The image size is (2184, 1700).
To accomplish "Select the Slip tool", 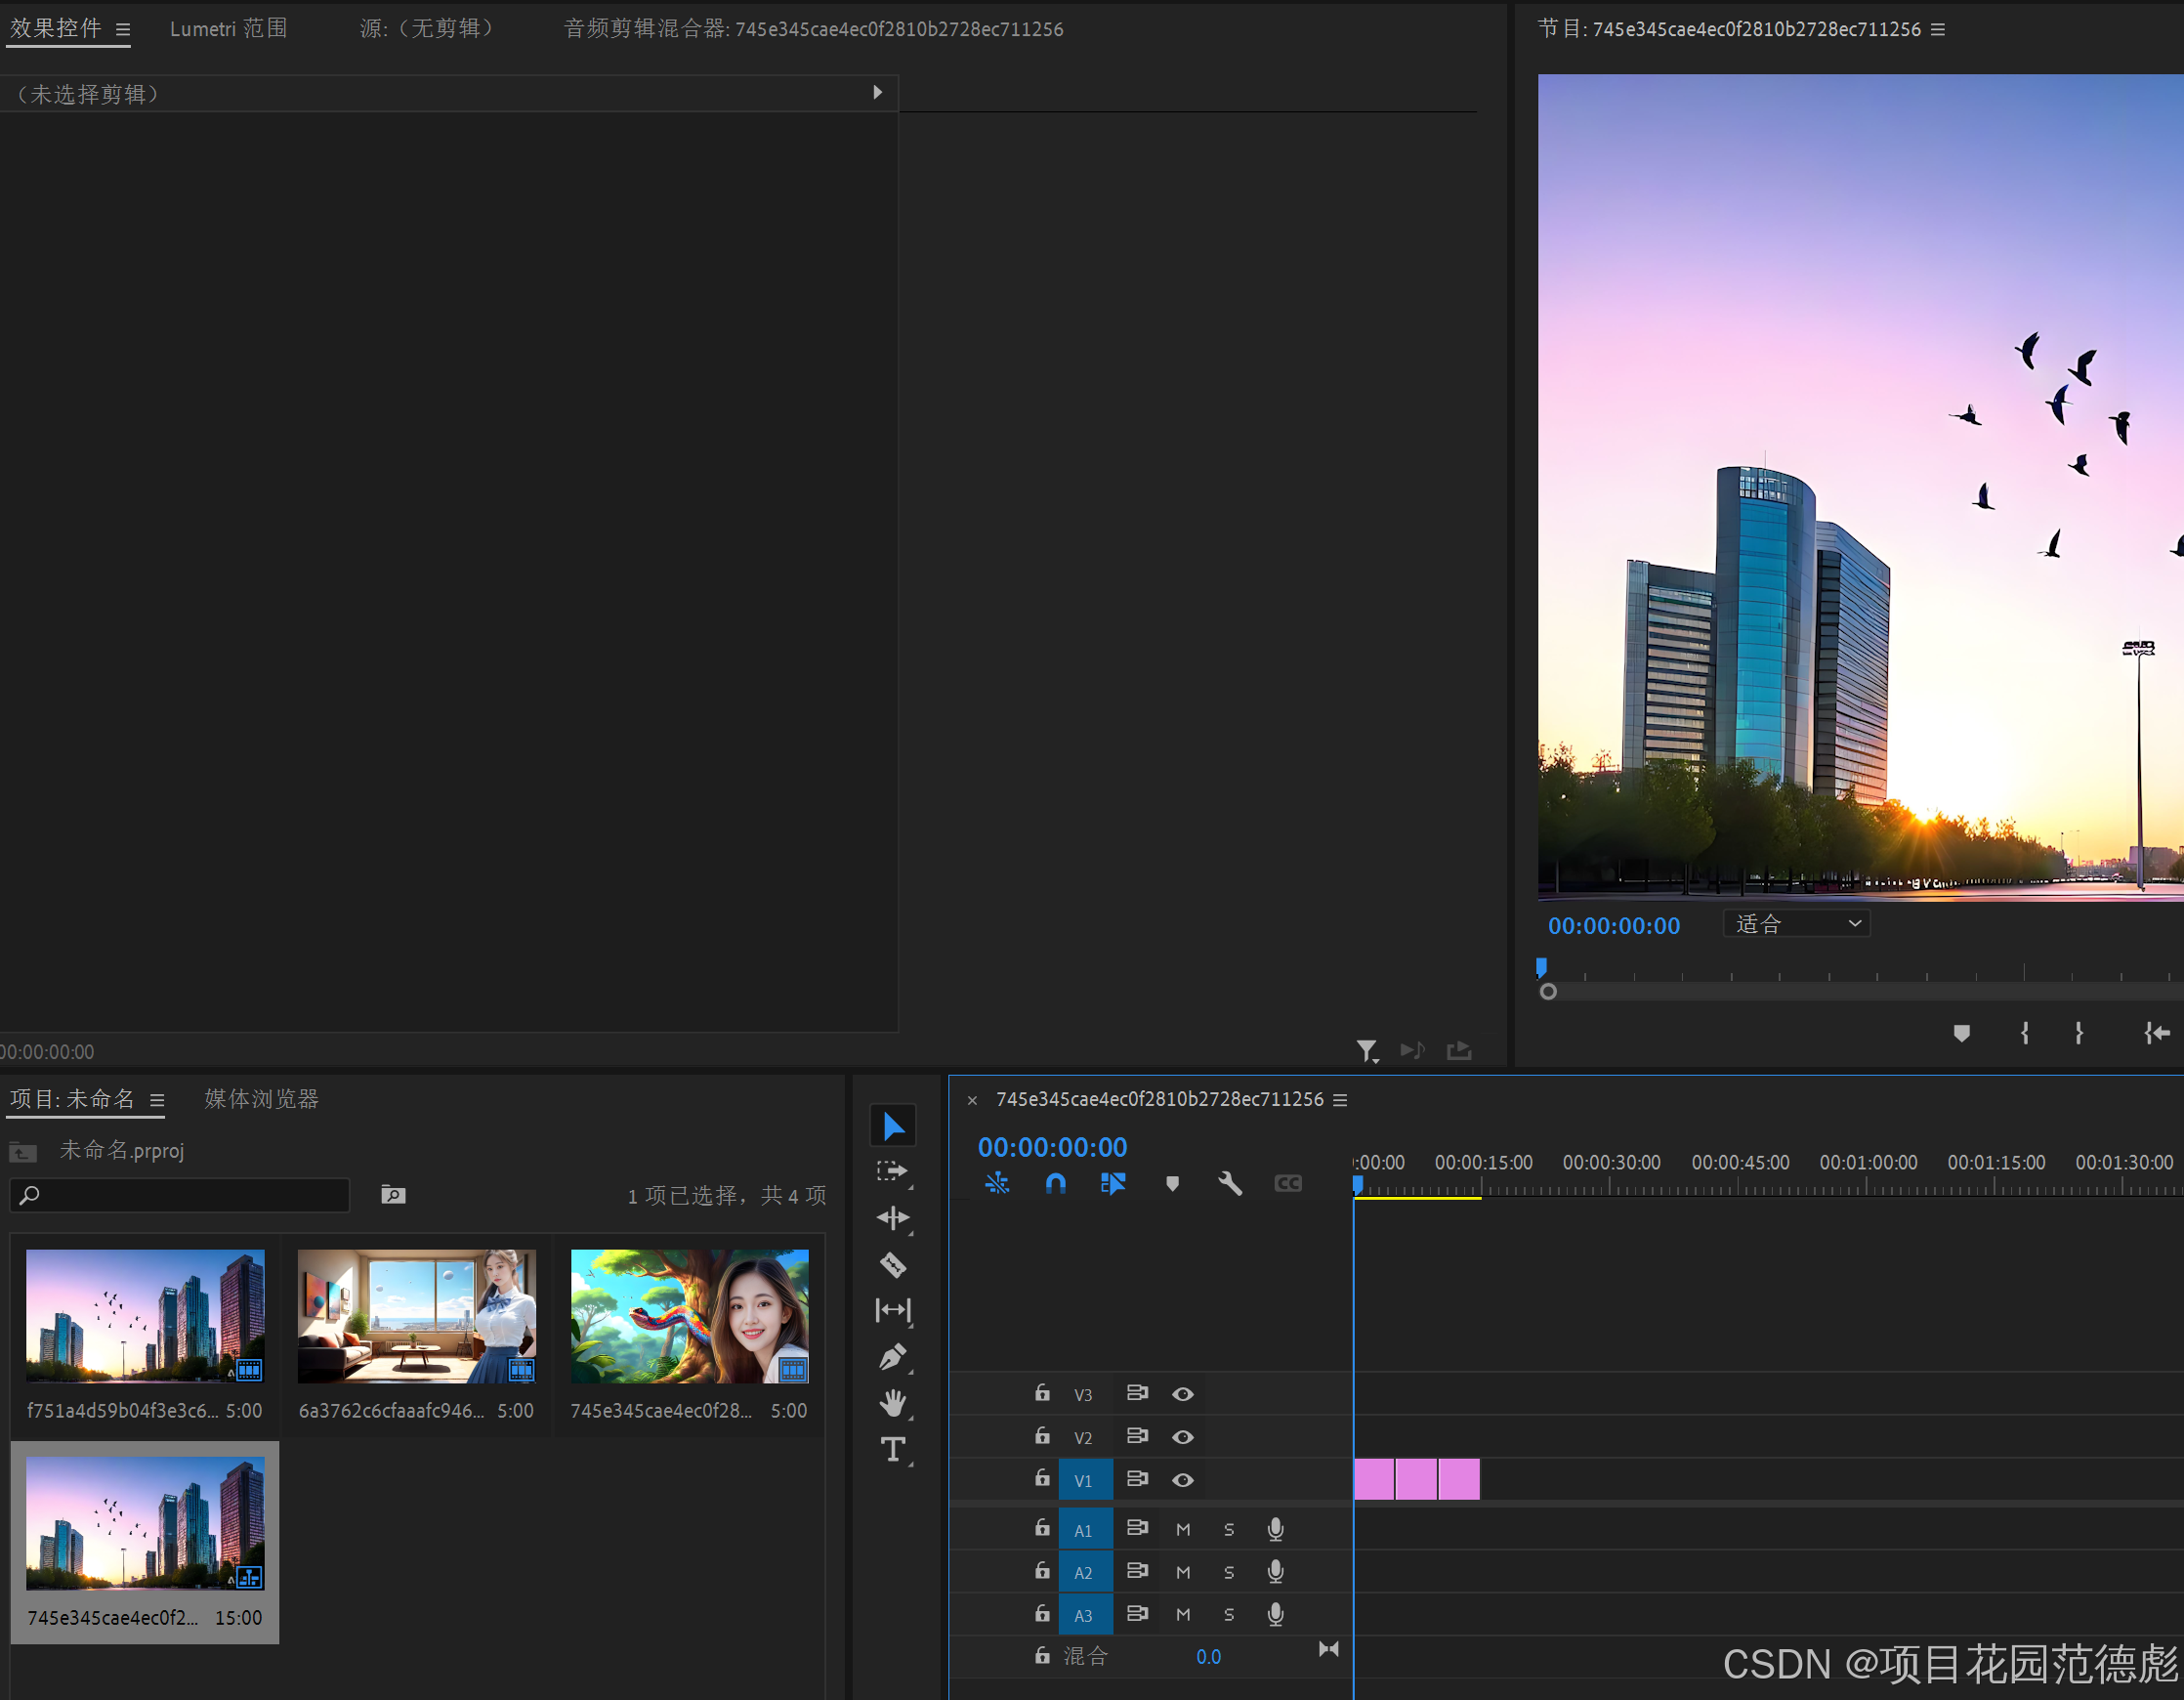I will click(892, 1310).
